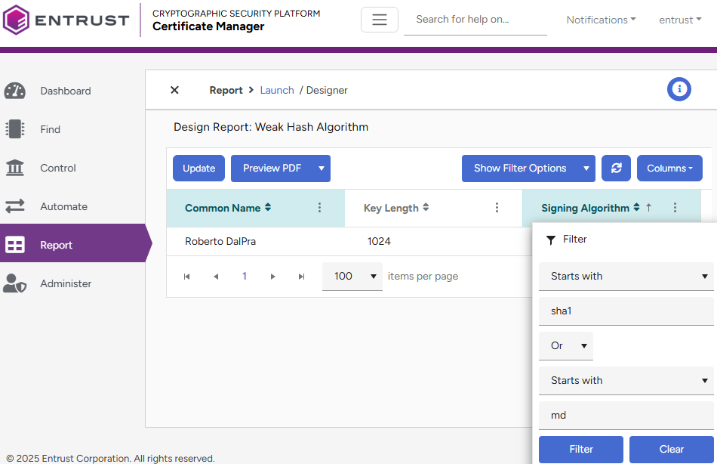Open Key Length column options menu

(x=497, y=208)
